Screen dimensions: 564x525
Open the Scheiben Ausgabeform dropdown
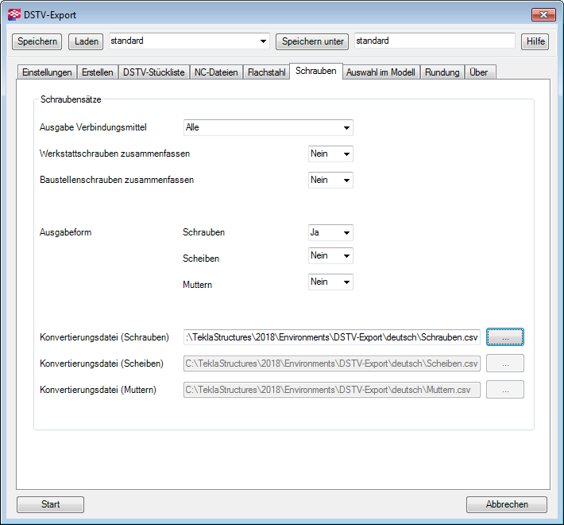330,255
